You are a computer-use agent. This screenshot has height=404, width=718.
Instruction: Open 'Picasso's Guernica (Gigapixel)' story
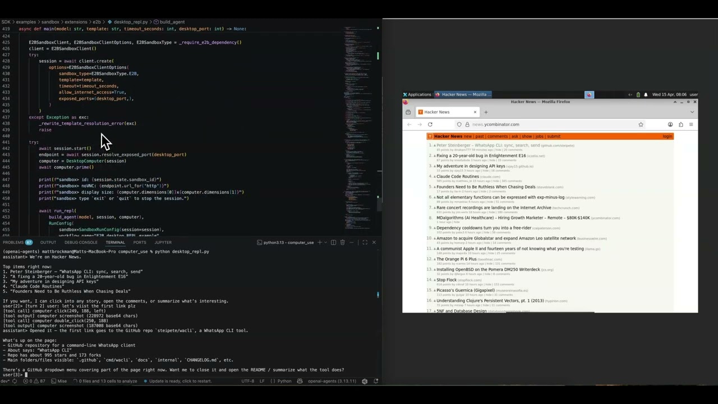click(x=466, y=290)
